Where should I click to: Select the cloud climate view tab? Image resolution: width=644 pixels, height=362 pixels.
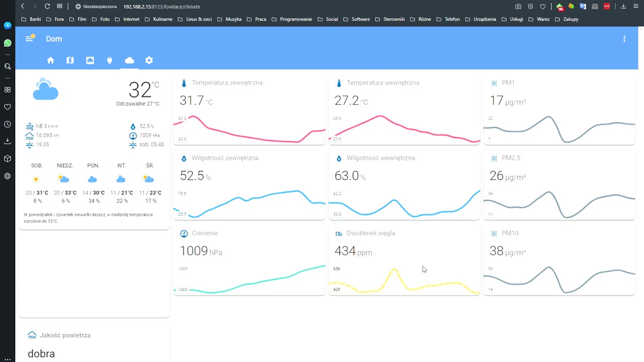129,60
